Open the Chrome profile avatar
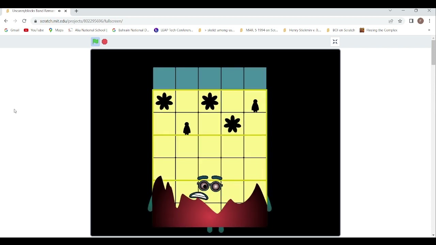 click(x=421, y=21)
